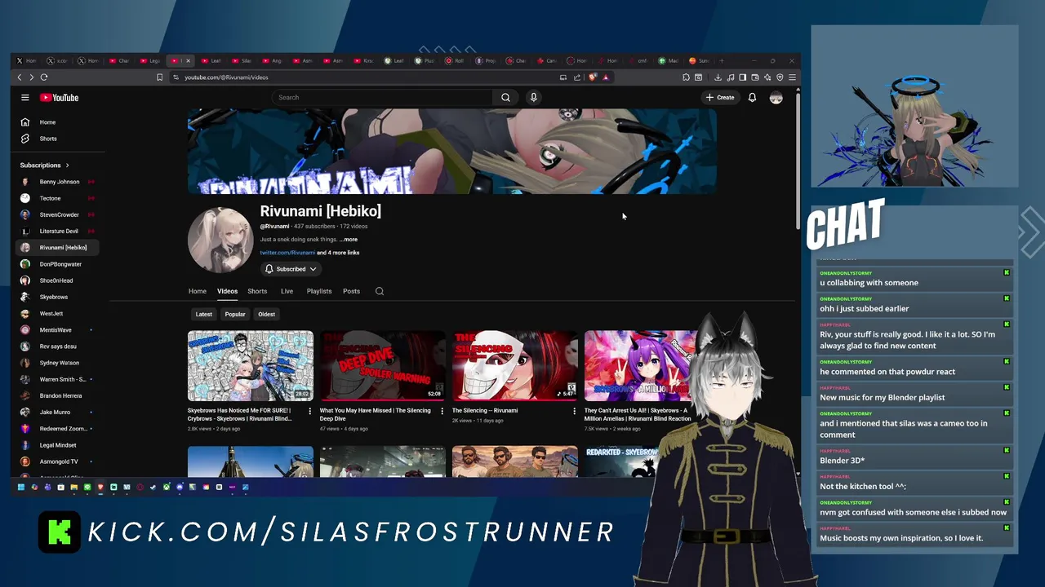Open File Explorer from the taskbar
The image size is (1045, 587).
pyautogui.click(x=74, y=488)
